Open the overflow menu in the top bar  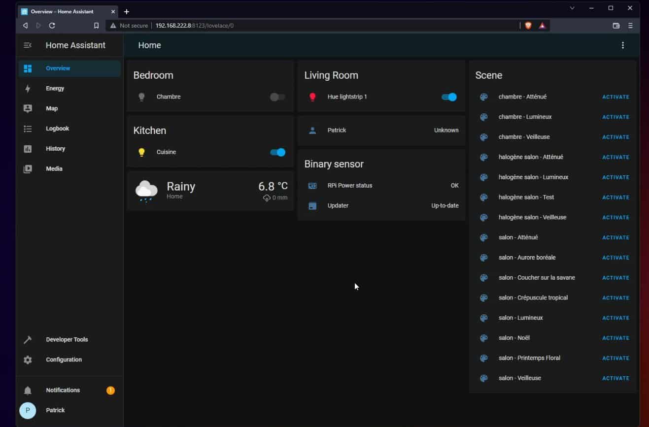pyautogui.click(x=623, y=45)
